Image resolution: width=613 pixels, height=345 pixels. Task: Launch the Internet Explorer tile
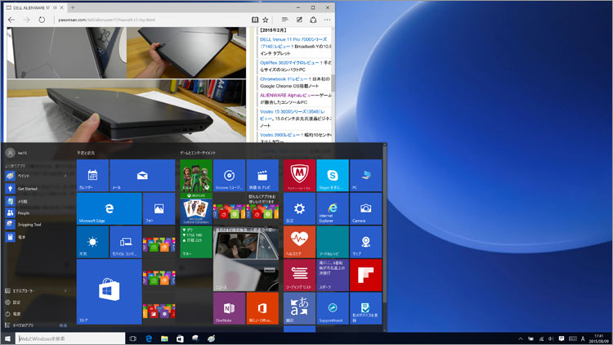[333, 208]
